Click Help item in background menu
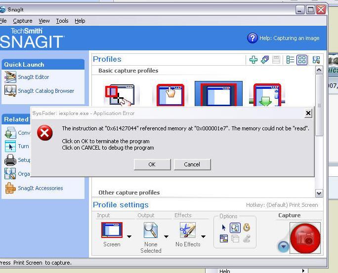Screen dimensions: 338x273 coord(225,271)
